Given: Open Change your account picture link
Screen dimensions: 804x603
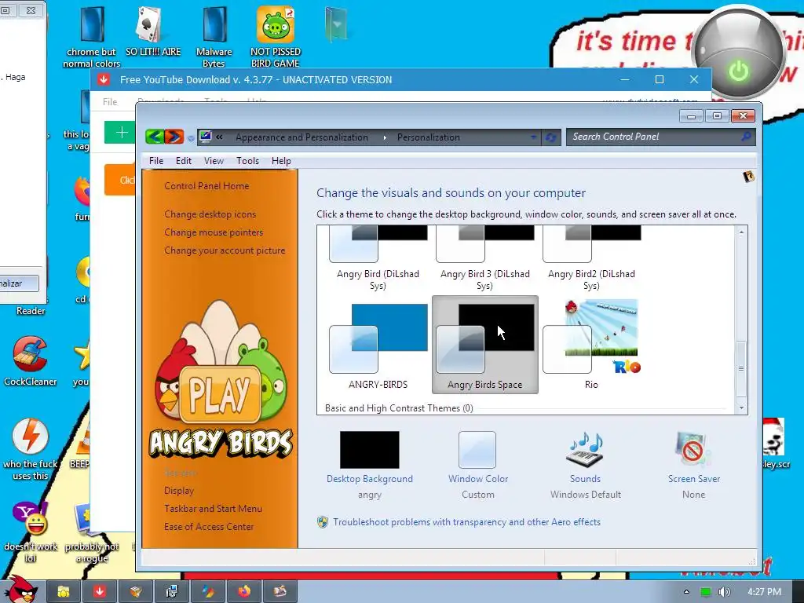Looking at the screenshot, I should (225, 250).
